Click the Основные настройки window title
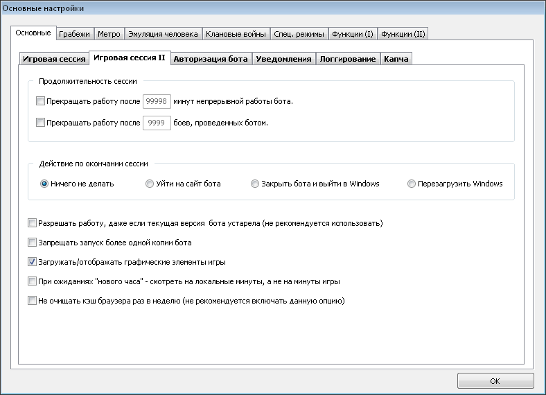This screenshot has height=395, width=546. [43, 8]
